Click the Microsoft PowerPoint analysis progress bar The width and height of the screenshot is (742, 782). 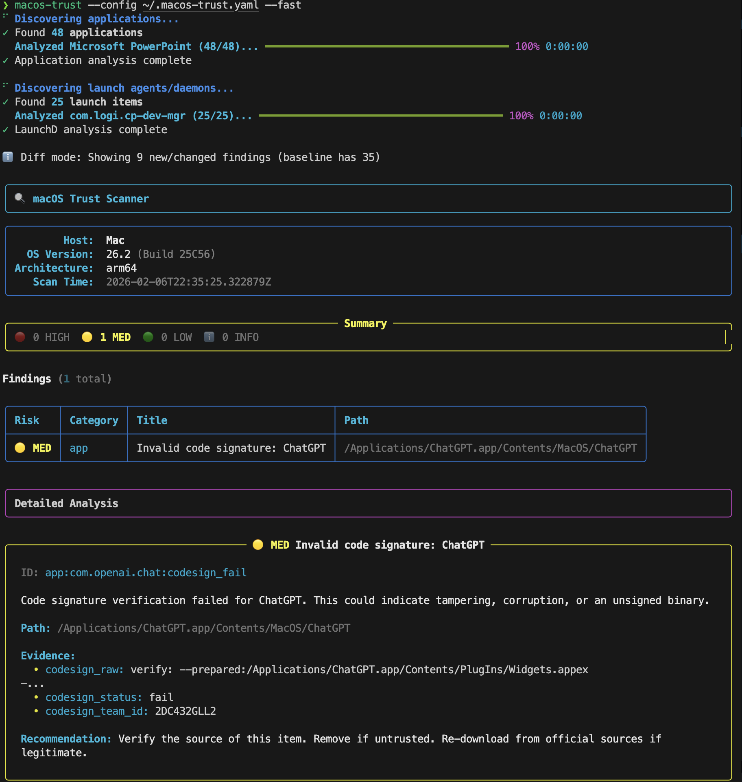[386, 46]
